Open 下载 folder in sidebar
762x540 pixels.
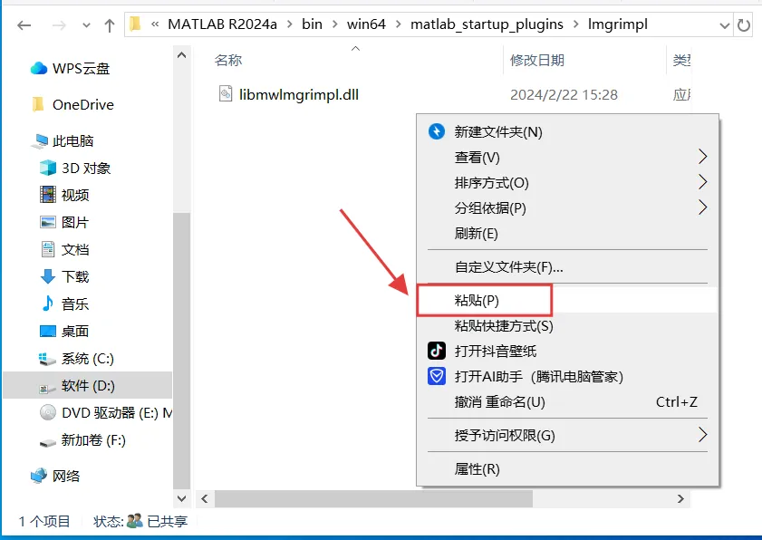coord(75,277)
